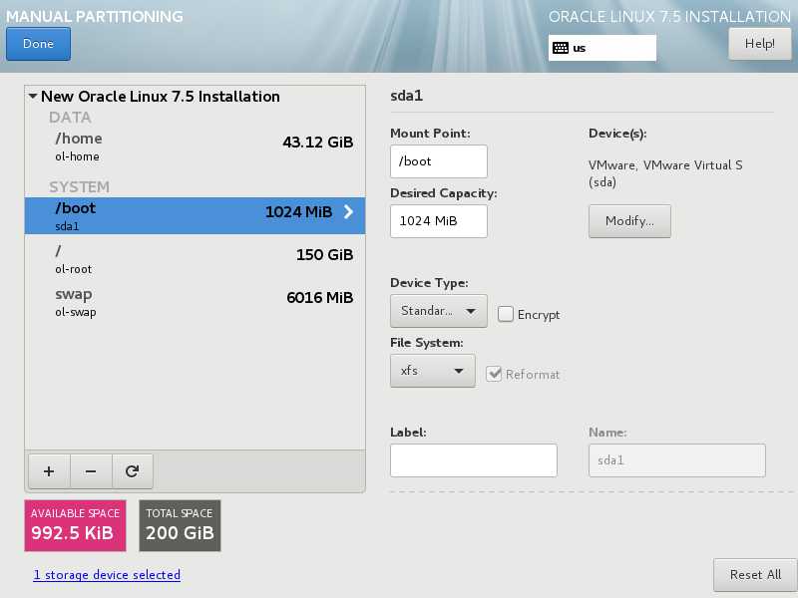Click the add mount point plus icon
The height and width of the screenshot is (598, 798).
[49, 471]
